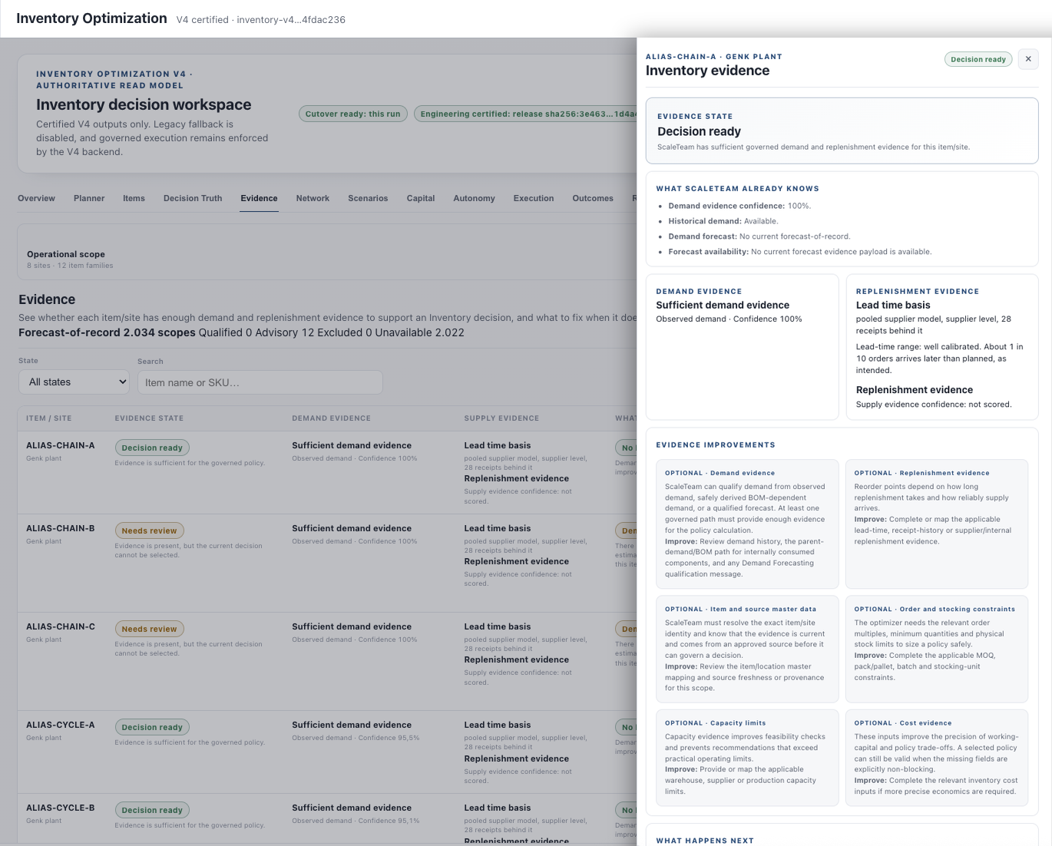
Task: Click the Engineering certified release badge
Action: [x=526, y=114]
